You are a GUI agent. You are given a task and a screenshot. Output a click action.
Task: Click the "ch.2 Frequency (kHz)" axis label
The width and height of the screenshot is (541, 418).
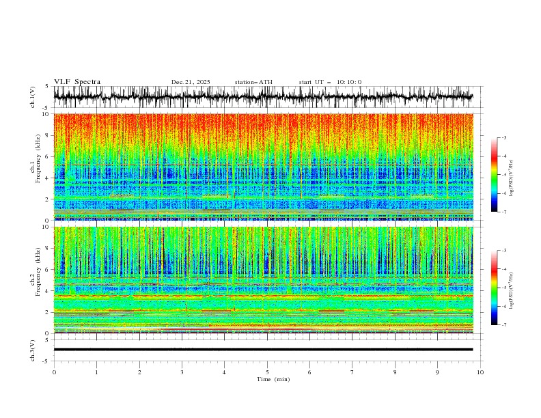coord(36,272)
